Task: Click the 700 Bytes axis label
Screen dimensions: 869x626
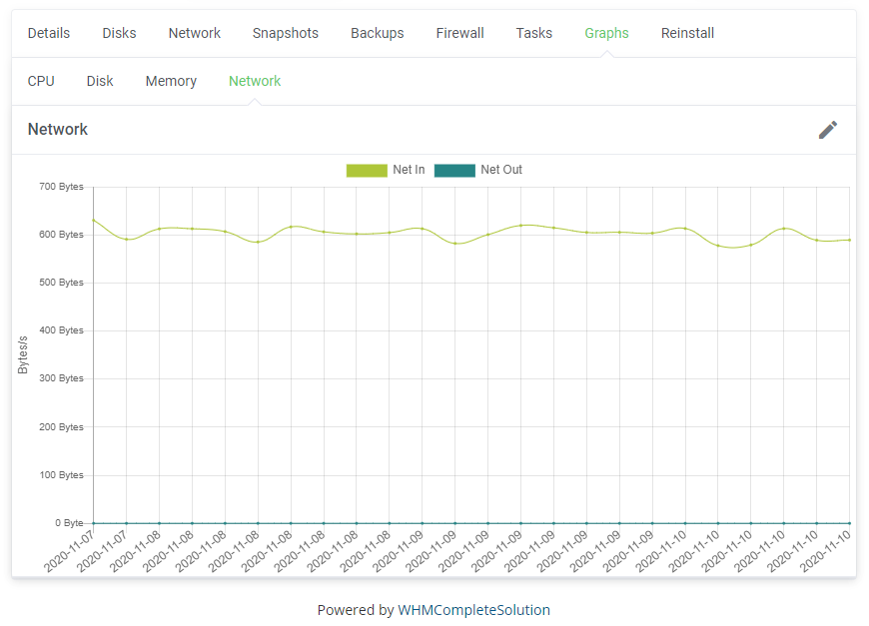Action: coord(61,187)
